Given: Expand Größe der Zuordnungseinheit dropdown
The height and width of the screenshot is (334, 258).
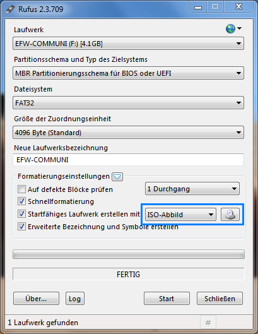Looking at the screenshot, I should pyautogui.click(x=128, y=133).
